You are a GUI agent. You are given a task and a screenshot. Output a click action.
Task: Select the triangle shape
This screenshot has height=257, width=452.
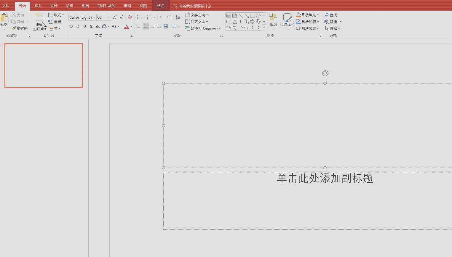tap(234, 22)
